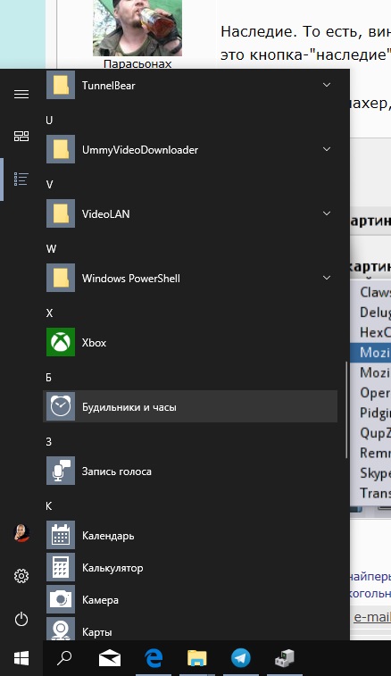Viewport: 391px width, 676px height.
Task: Open the Карты maps icon
Action: point(61,629)
